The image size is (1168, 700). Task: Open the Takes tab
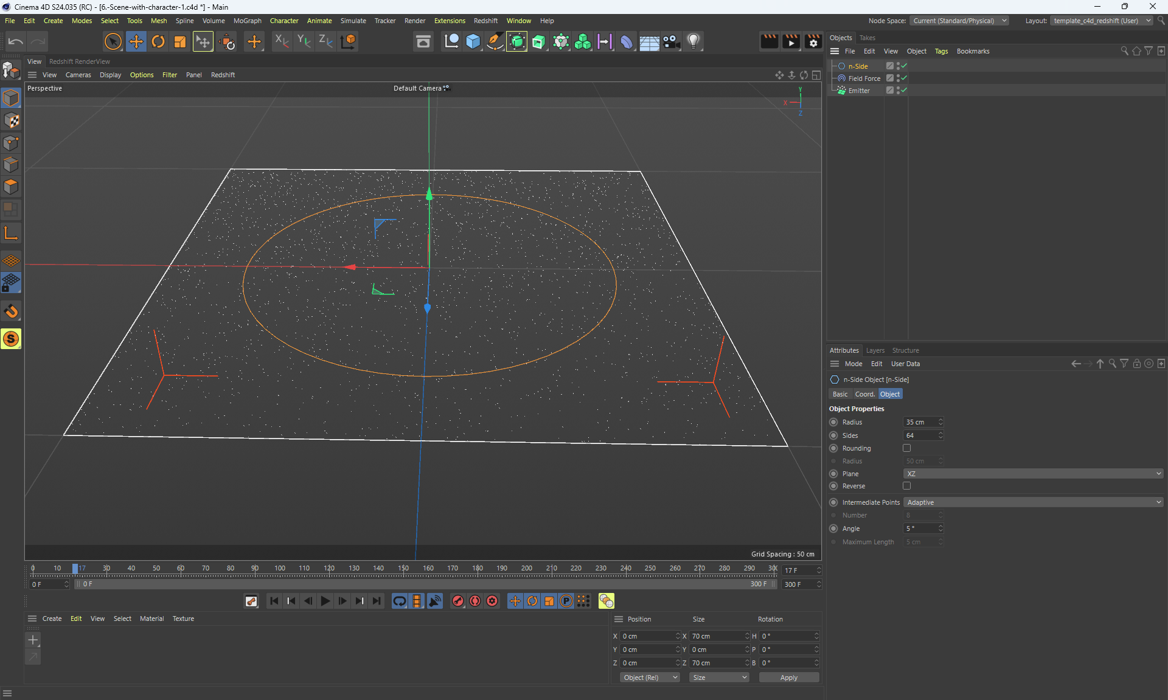tap(867, 38)
